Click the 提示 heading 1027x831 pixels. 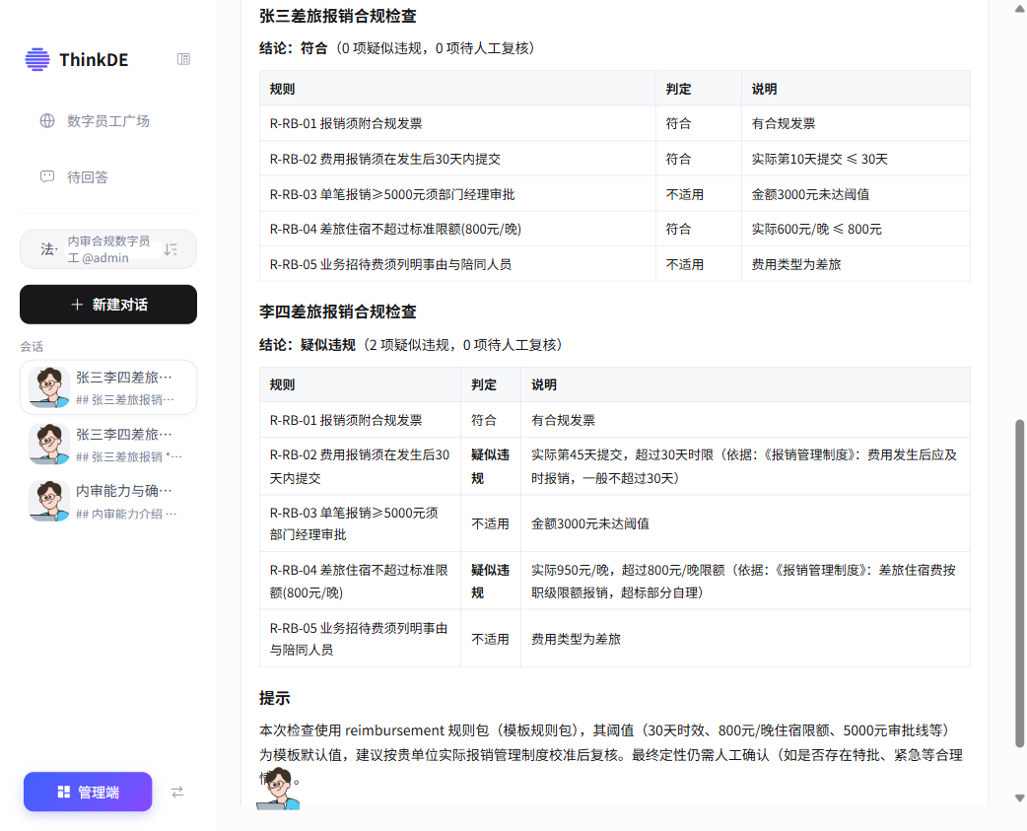(x=274, y=698)
